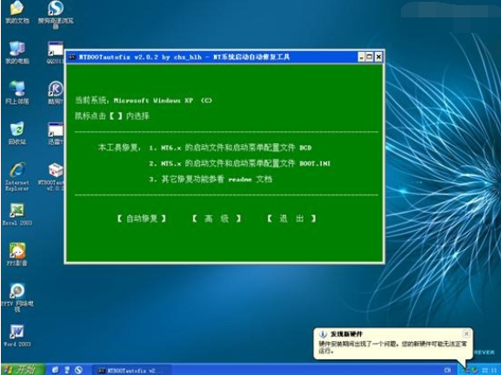Open NTBOOTautofix desktop shortcut
This screenshot has height=375, width=501.
click(x=51, y=176)
